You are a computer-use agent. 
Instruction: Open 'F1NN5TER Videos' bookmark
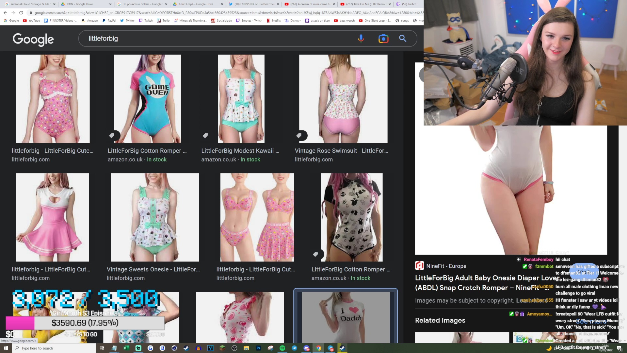click(x=60, y=21)
